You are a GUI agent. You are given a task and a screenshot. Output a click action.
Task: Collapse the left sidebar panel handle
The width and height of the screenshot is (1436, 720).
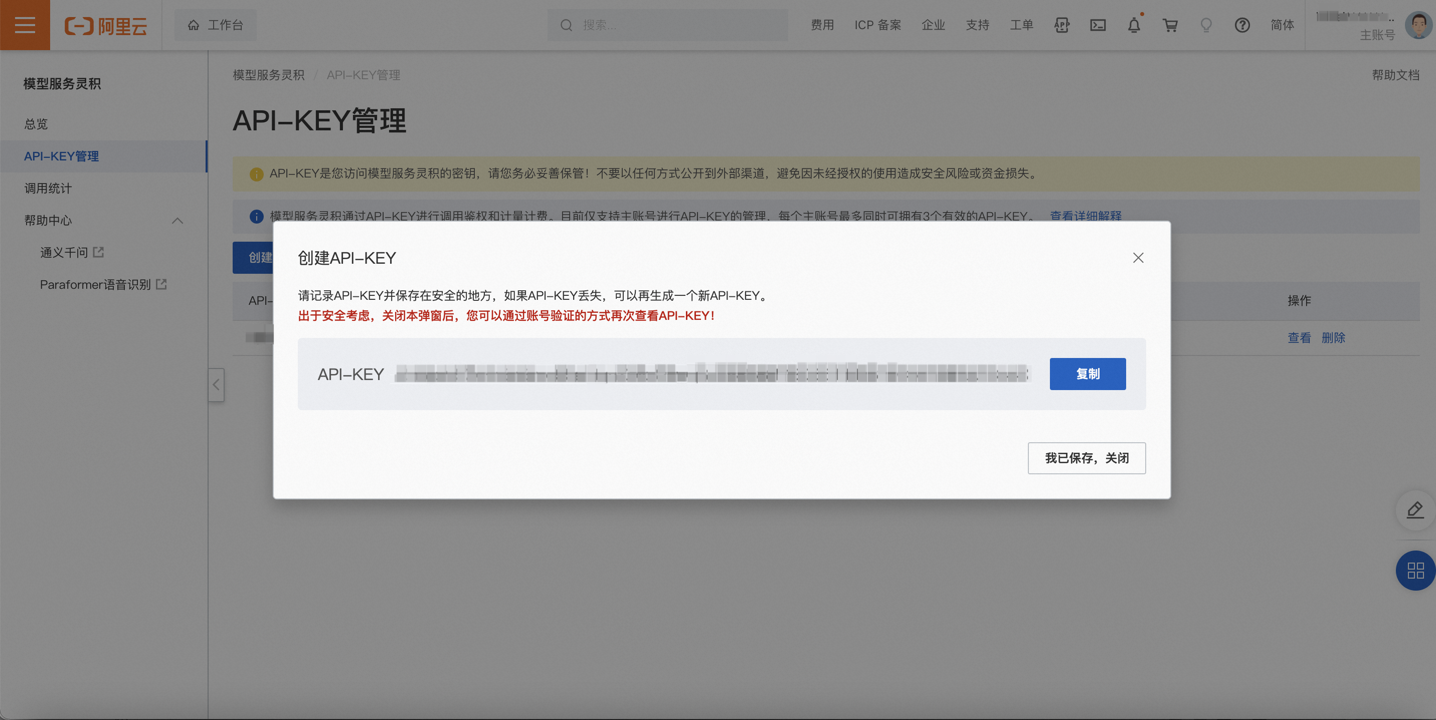pos(216,385)
